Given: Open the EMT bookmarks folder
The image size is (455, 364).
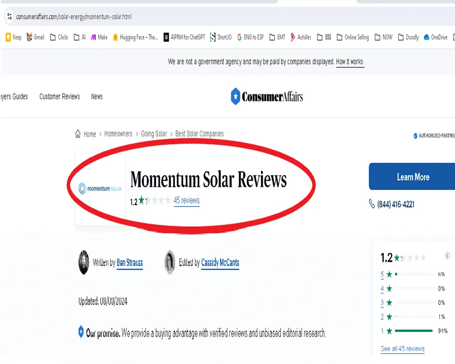Looking at the screenshot, I should click(277, 37).
